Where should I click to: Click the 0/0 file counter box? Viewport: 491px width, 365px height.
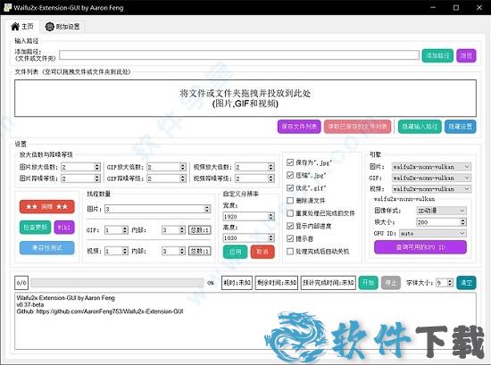(21, 283)
